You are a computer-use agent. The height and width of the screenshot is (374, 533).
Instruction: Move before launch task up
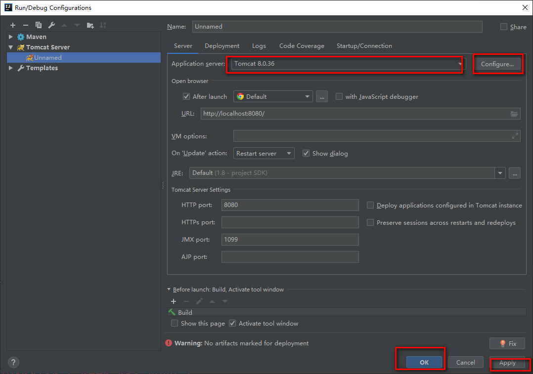(x=212, y=301)
